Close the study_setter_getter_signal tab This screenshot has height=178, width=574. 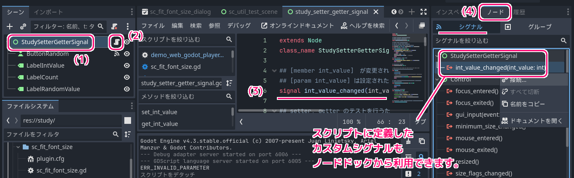point(376,12)
